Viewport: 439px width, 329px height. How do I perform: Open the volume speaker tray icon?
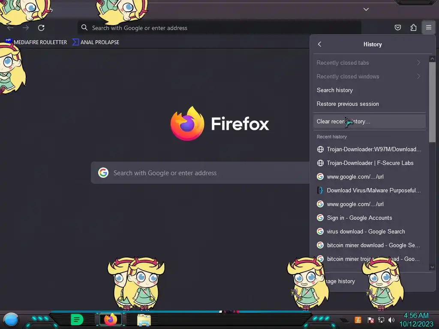coord(391,320)
